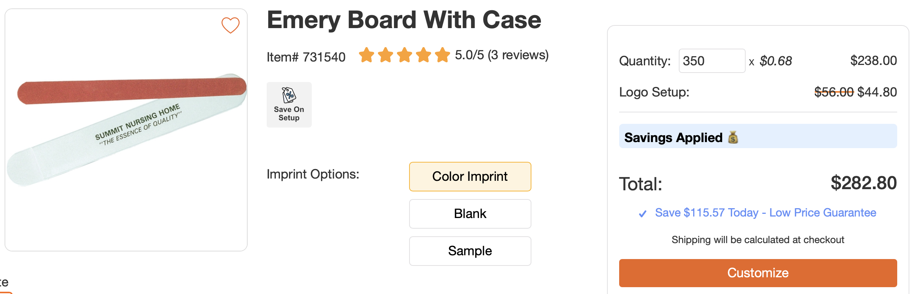Click the money bag icon
Screen dimensions: 920x294
(733, 137)
